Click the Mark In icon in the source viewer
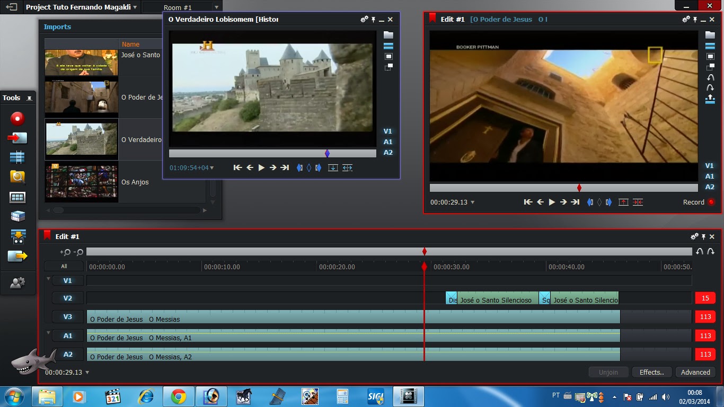The width and height of the screenshot is (724, 407). [299, 167]
